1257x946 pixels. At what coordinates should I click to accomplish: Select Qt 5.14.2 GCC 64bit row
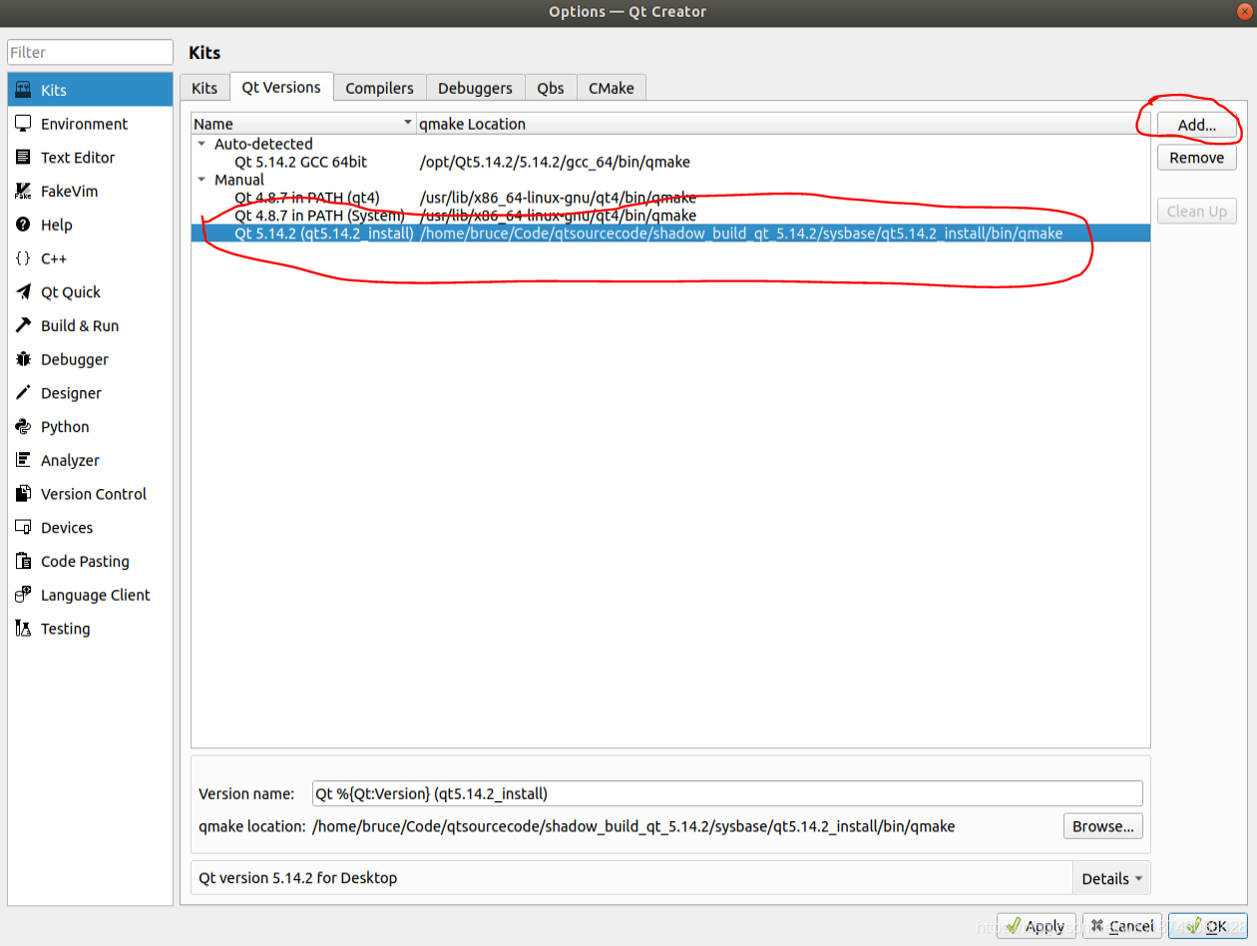[x=670, y=162]
